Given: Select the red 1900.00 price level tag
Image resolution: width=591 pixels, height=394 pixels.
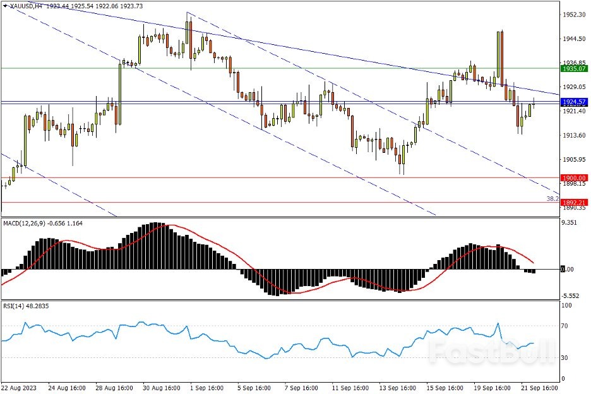Looking at the screenshot, I should pyautogui.click(x=574, y=178).
